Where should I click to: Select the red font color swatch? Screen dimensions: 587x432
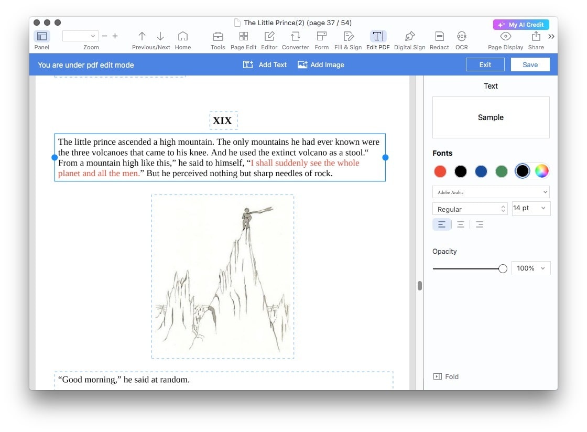point(440,171)
